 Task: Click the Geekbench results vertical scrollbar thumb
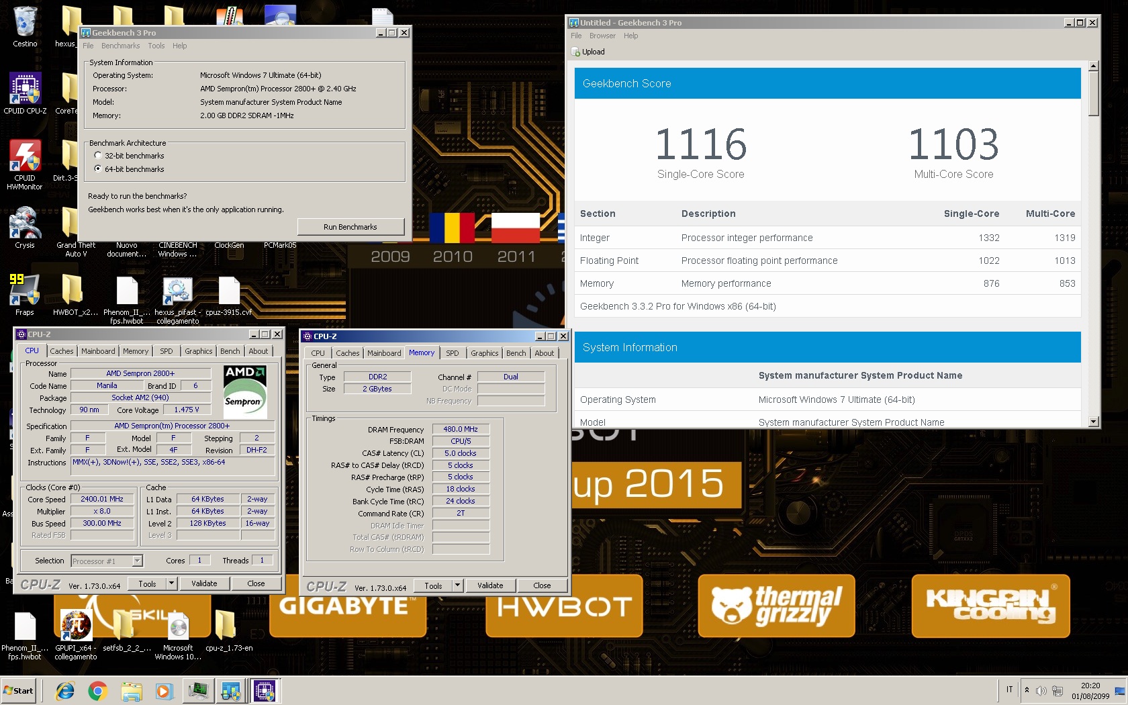[x=1094, y=93]
